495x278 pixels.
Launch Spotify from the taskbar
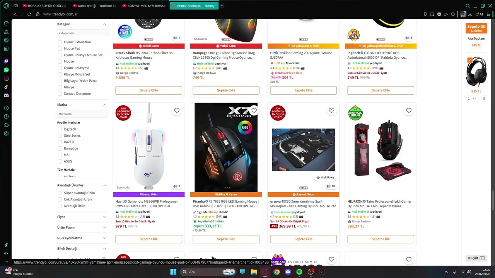click(299, 272)
